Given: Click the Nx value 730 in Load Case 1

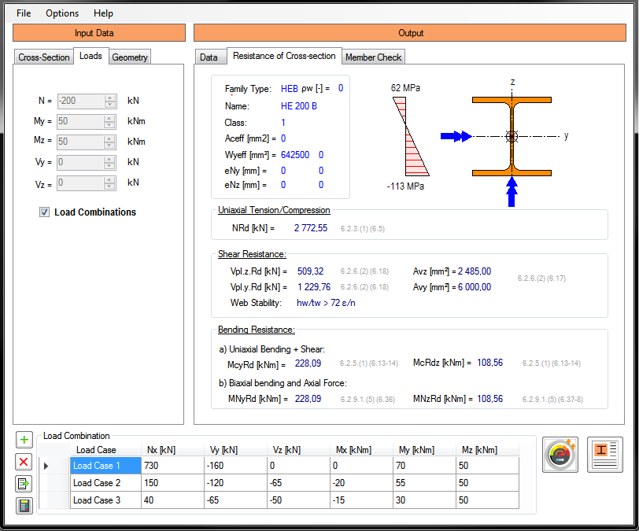Looking at the screenshot, I should (172, 466).
